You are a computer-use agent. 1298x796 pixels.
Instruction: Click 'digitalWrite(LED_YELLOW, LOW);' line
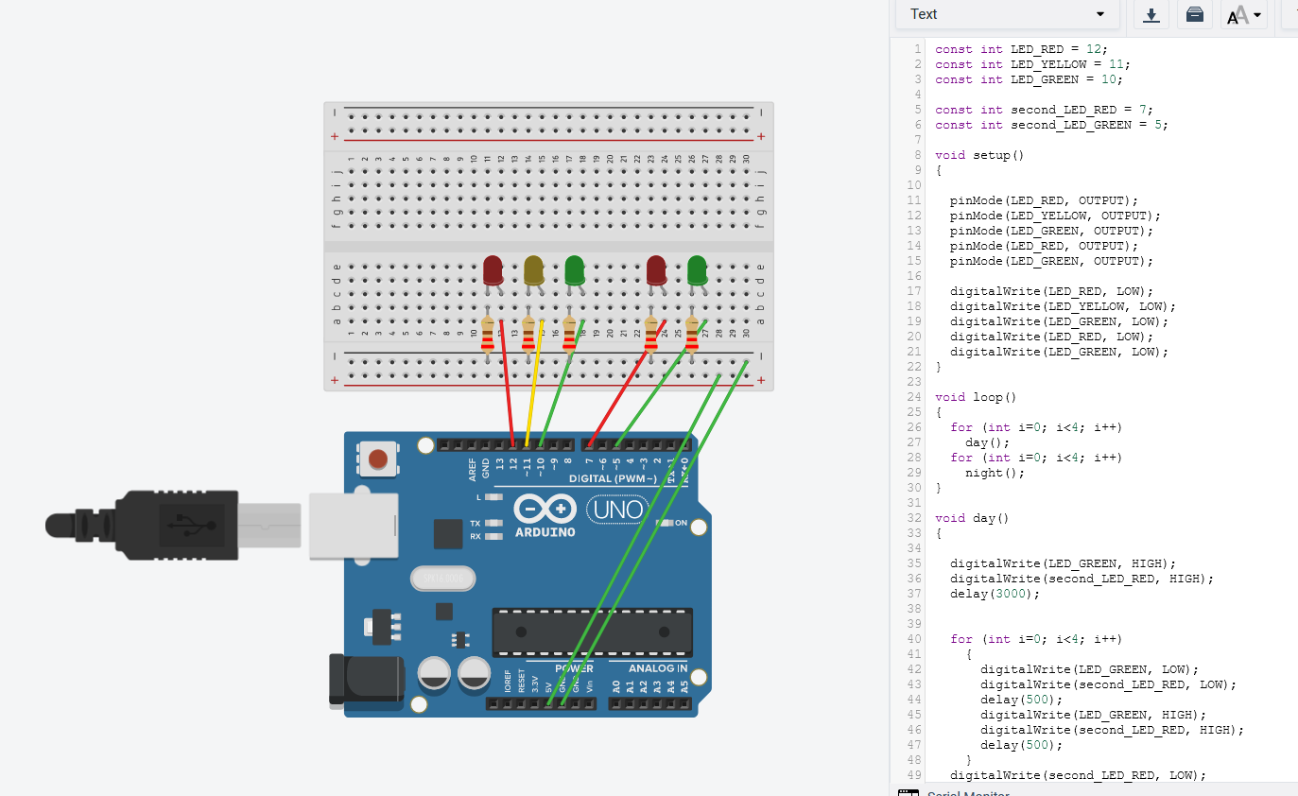1063,306
